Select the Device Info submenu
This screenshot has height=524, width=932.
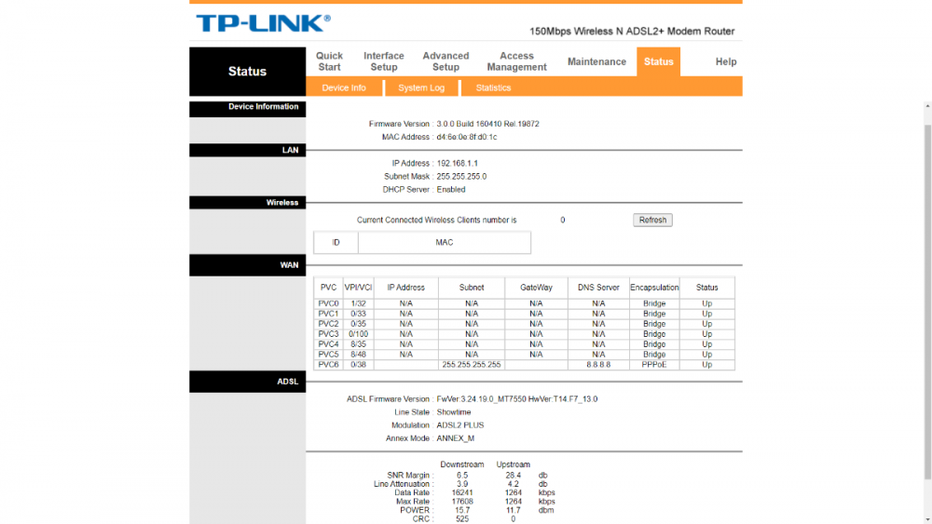point(344,87)
